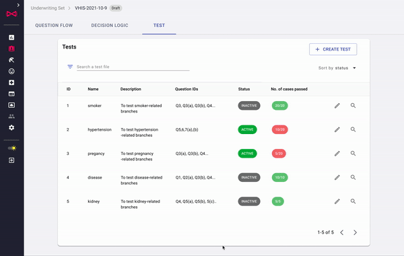Viewport: 404px width, 256px height.
Task: Expand the sidebar with the chevron arrow
Action: 18,5
